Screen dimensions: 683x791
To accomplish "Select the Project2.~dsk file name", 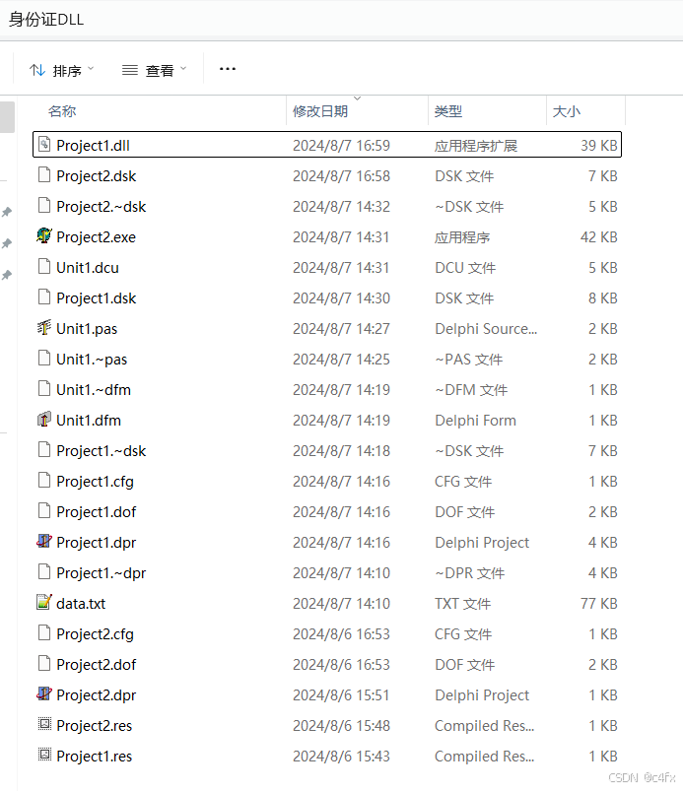I will (101, 206).
